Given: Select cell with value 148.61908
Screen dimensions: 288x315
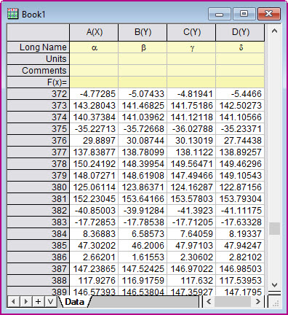Looking at the screenshot, I should 143,176.
